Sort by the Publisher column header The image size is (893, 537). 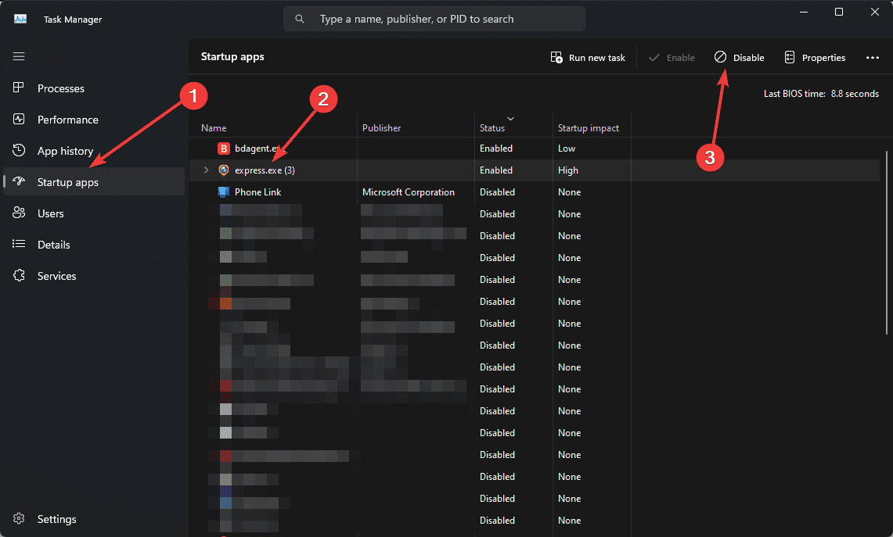[382, 128]
